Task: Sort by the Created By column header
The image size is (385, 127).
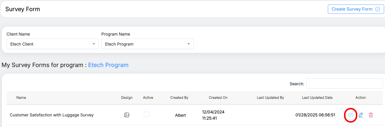Action: (179, 98)
